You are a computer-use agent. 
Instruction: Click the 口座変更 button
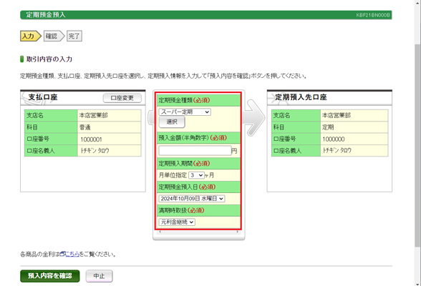(122, 98)
